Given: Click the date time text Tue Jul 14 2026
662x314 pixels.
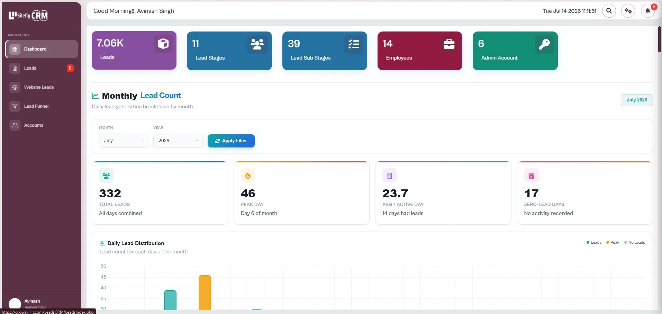Looking at the screenshot, I should [x=570, y=11].
